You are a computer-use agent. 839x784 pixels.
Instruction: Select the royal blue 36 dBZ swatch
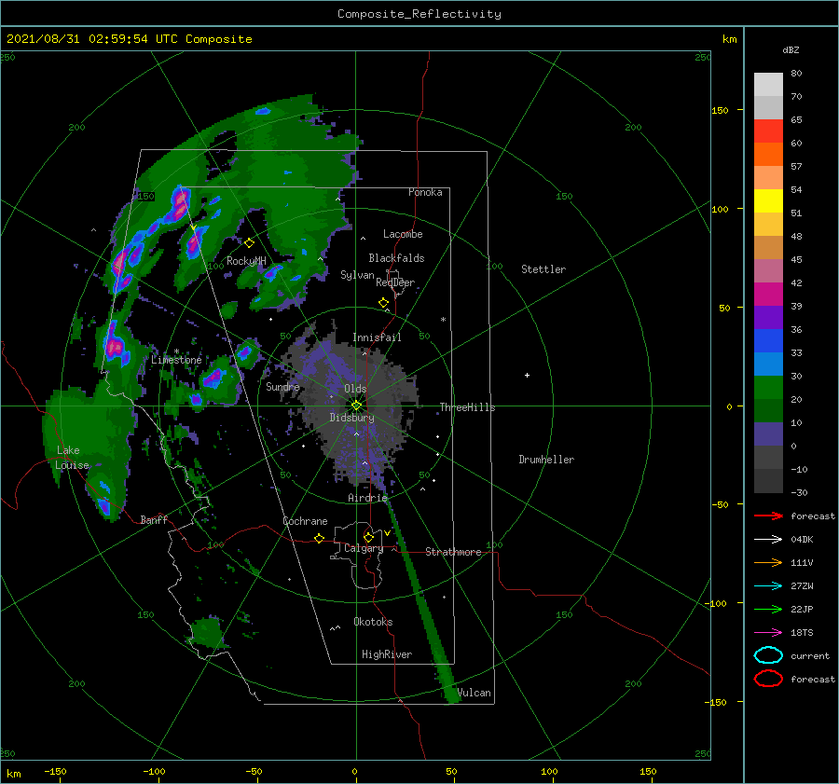(x=768, y=340)
